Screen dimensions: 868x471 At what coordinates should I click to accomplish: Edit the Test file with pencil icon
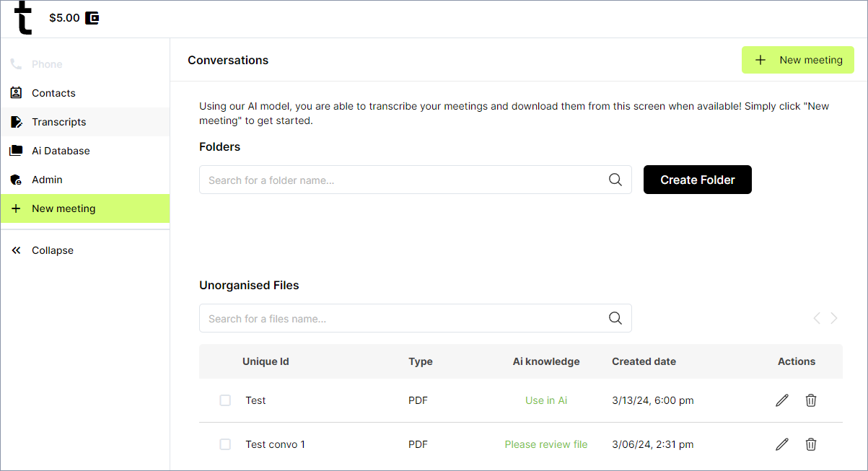click(x=782, y=400)
